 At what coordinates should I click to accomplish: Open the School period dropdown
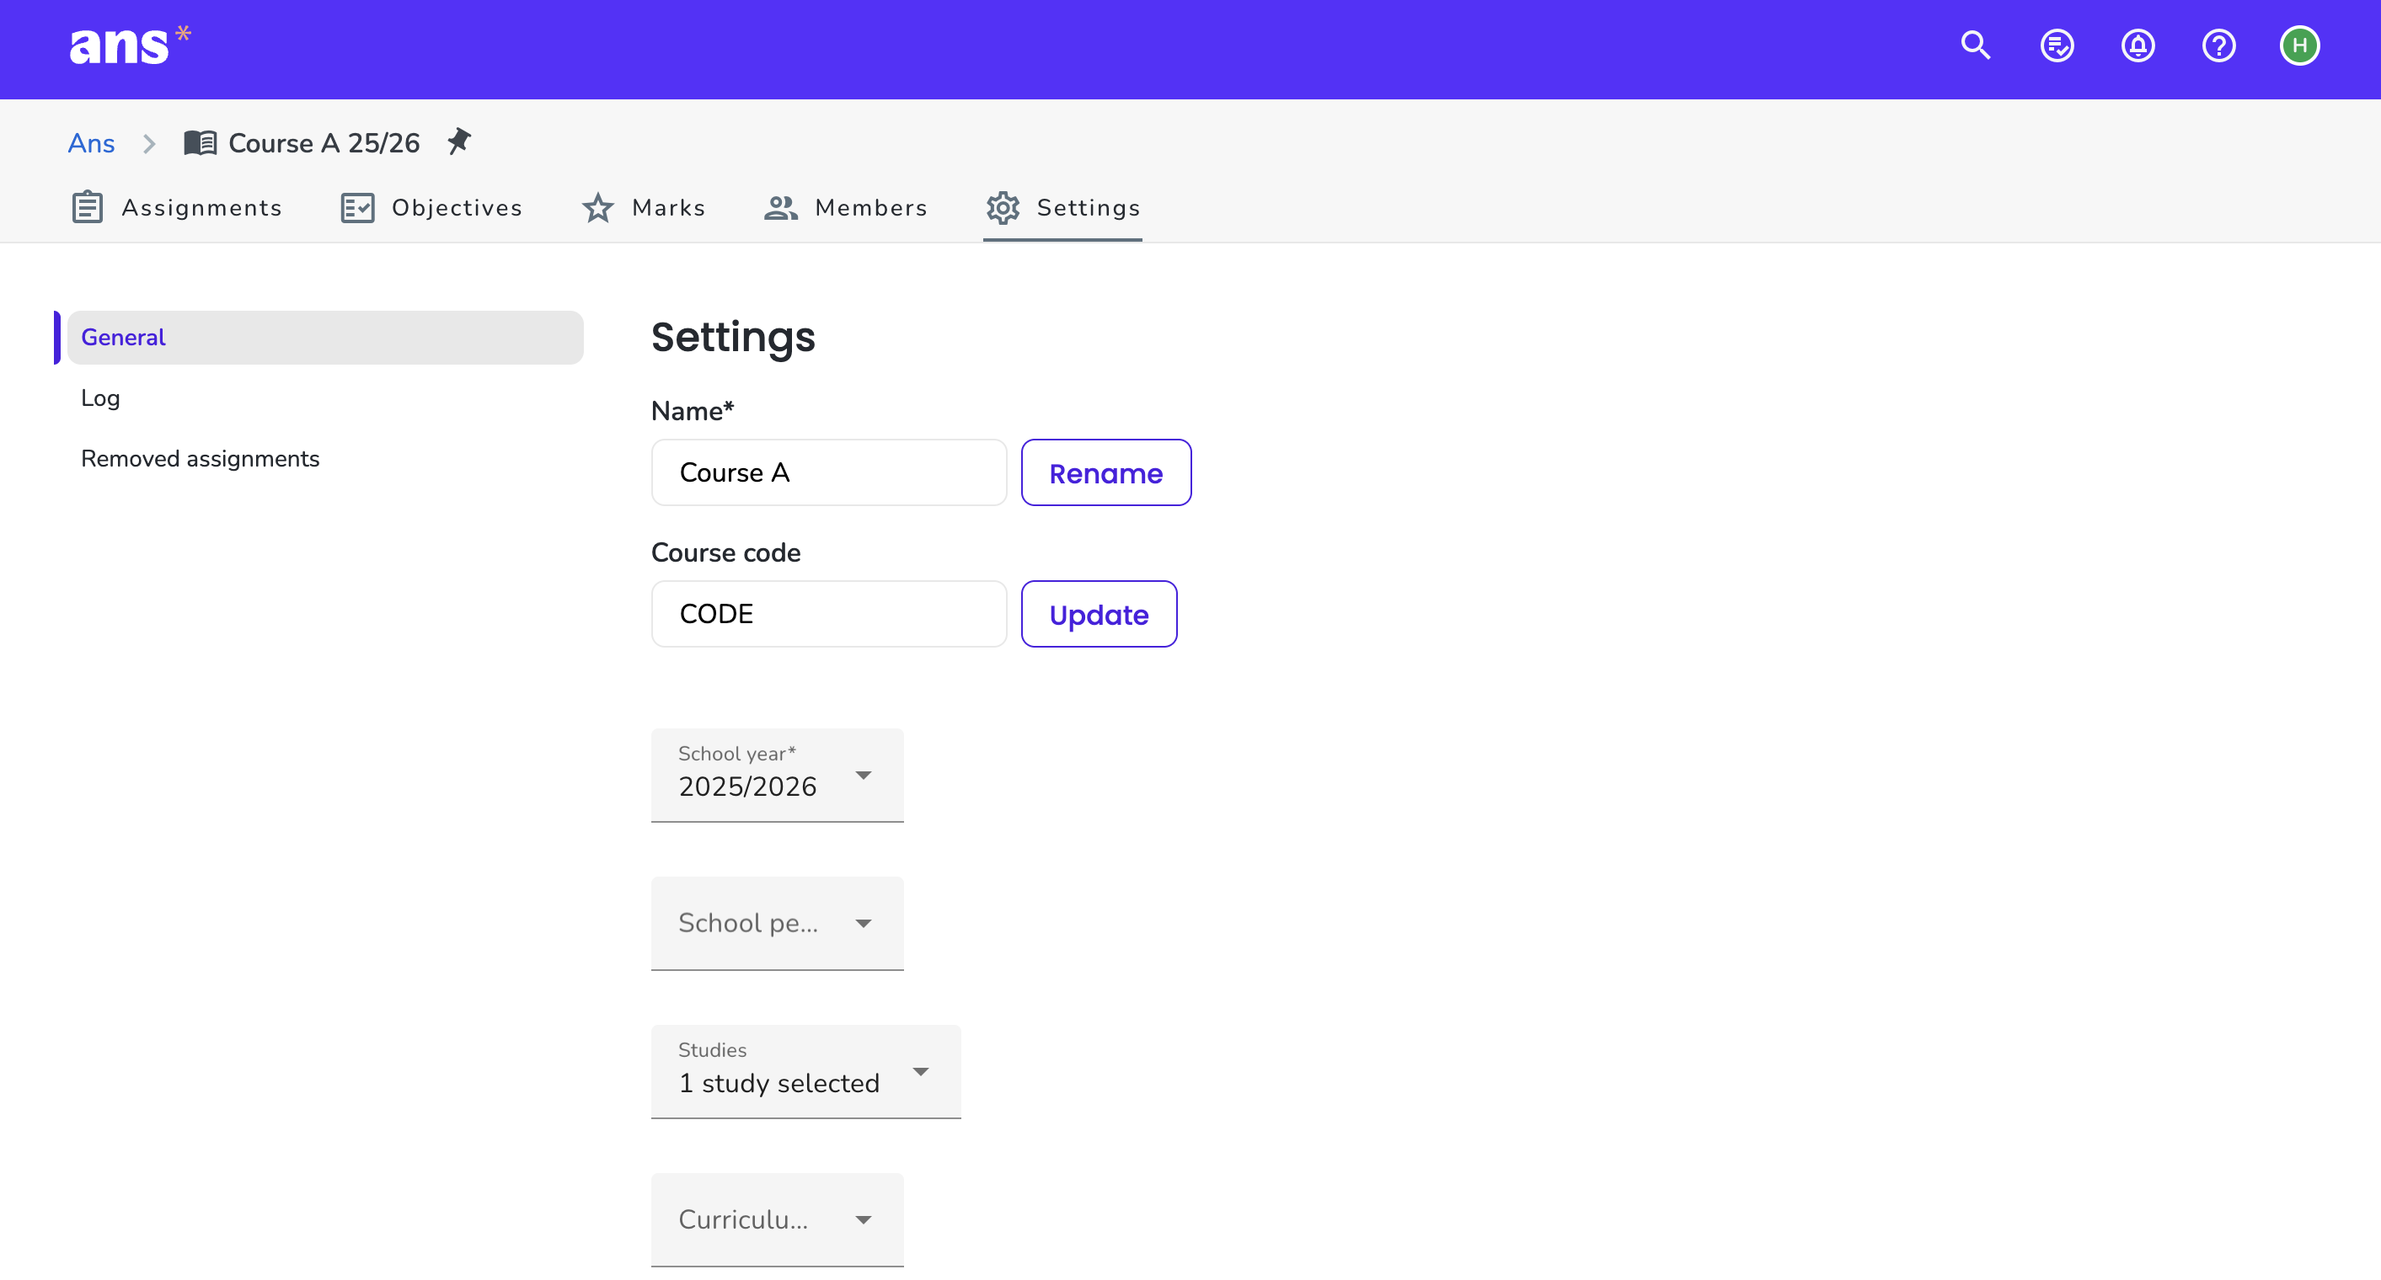point(778,924)
